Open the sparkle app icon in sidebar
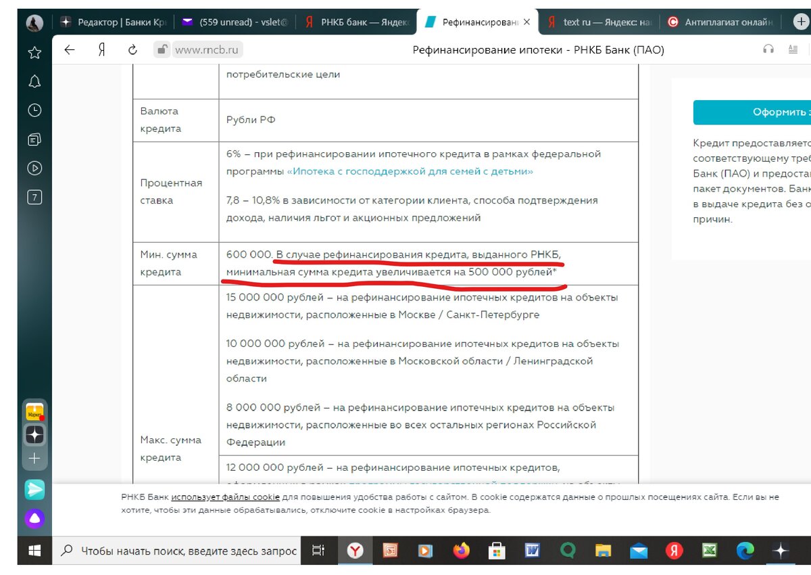This screenshot has width=811, height=575. (34, 435)
